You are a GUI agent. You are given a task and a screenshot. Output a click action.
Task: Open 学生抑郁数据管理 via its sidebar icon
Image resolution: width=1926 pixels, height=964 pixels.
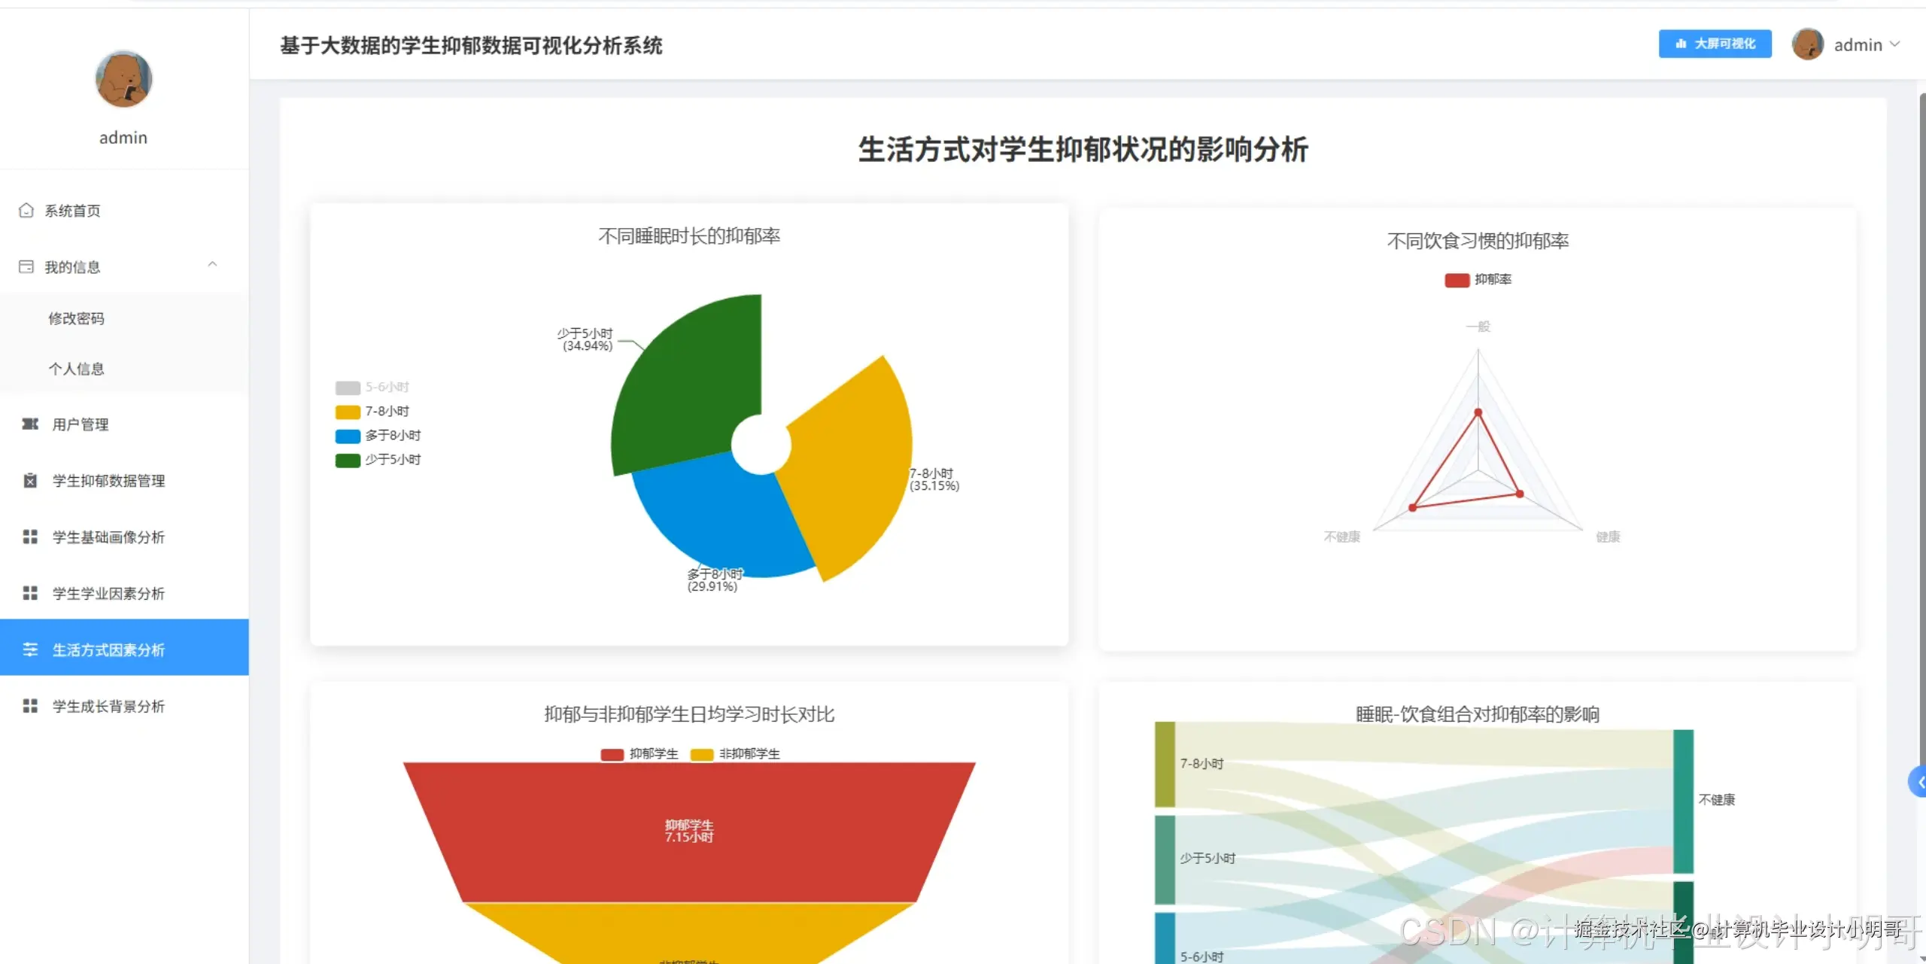(x=29, y=481)
